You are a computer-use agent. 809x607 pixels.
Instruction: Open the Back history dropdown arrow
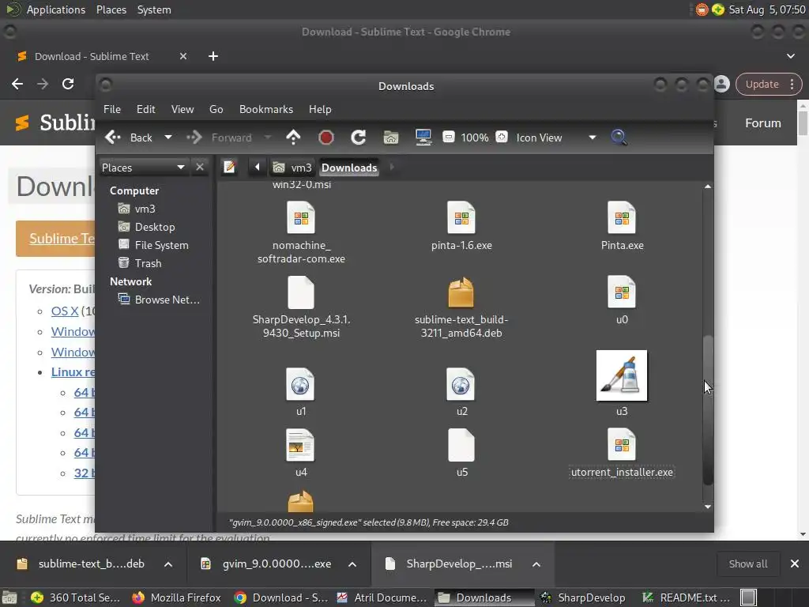pos(168,138)
